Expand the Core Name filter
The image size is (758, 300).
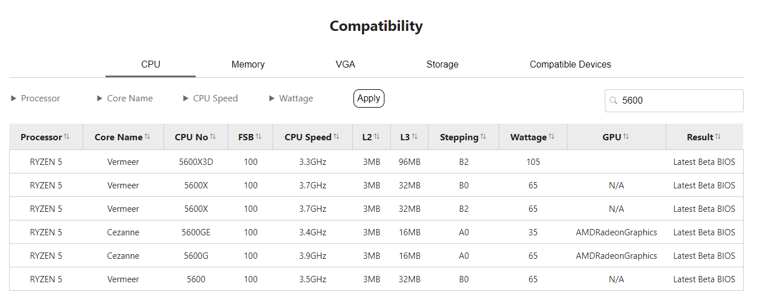[125, 98]
